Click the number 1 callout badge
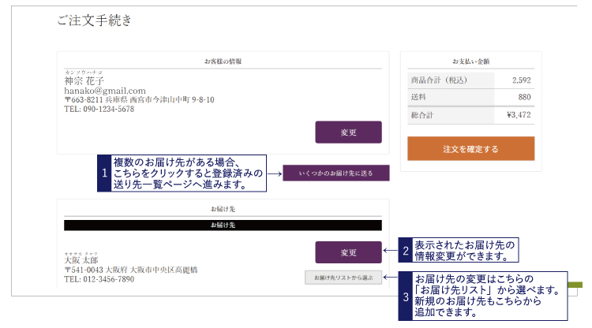This screenshot has width=592, height=328. 103,173
